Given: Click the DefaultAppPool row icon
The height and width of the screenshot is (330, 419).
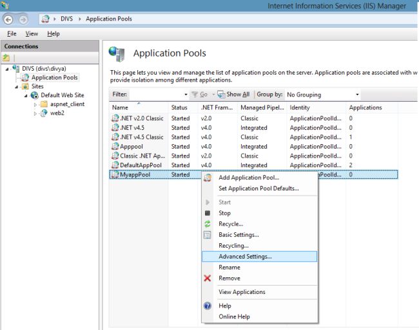Looking at the screenshot, I should click(x=115, y=165).
